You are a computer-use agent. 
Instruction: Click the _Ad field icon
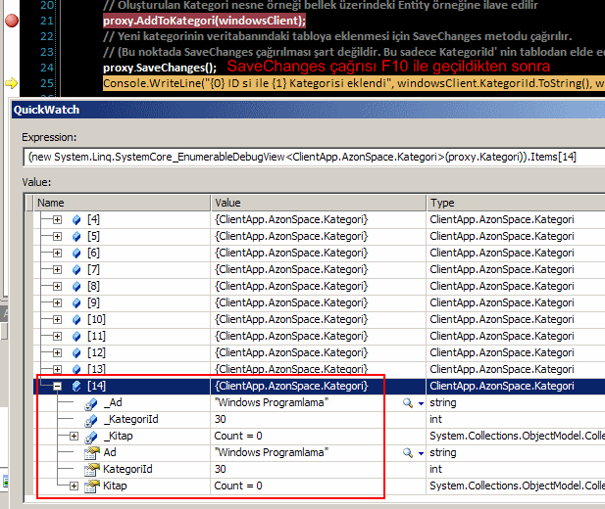click(x=90, y=402)
